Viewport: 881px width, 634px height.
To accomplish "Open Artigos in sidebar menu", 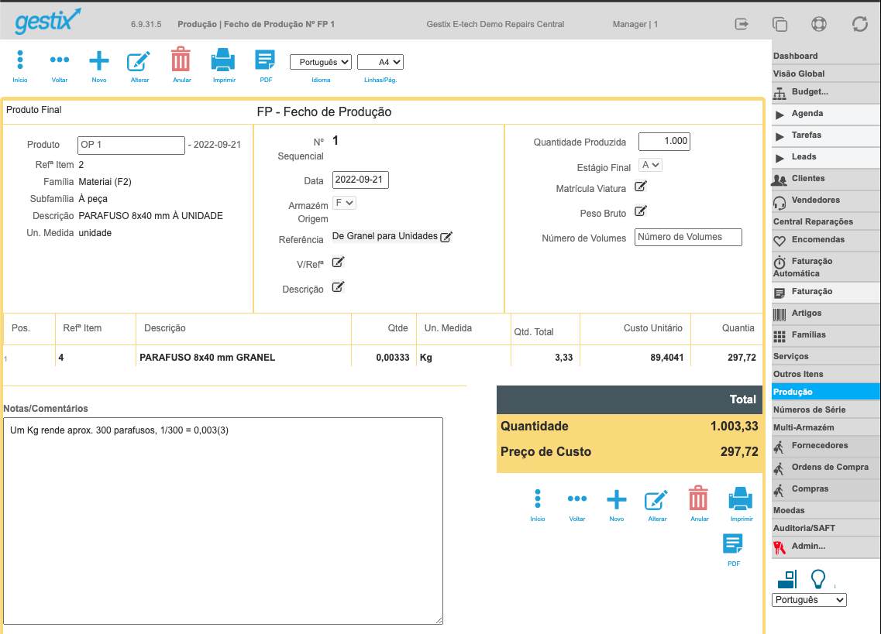I will tap(826, 314).
